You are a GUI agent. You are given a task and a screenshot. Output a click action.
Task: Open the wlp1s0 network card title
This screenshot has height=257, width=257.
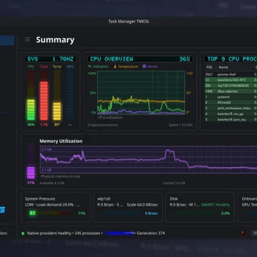103,199
